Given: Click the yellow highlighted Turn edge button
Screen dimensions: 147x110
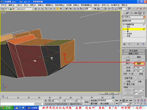Looking at the screenshot, I should 139,64.
